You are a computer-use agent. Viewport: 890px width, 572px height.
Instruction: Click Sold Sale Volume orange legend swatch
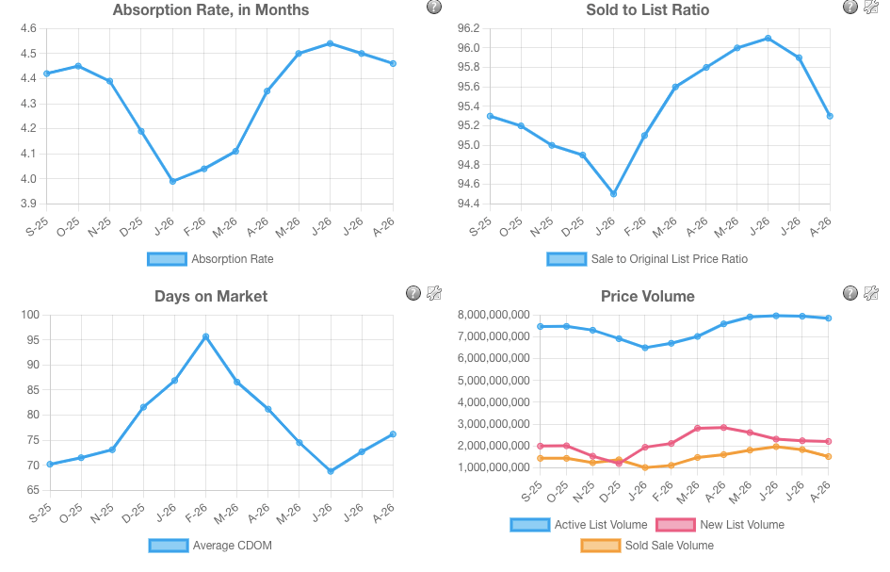601,546
